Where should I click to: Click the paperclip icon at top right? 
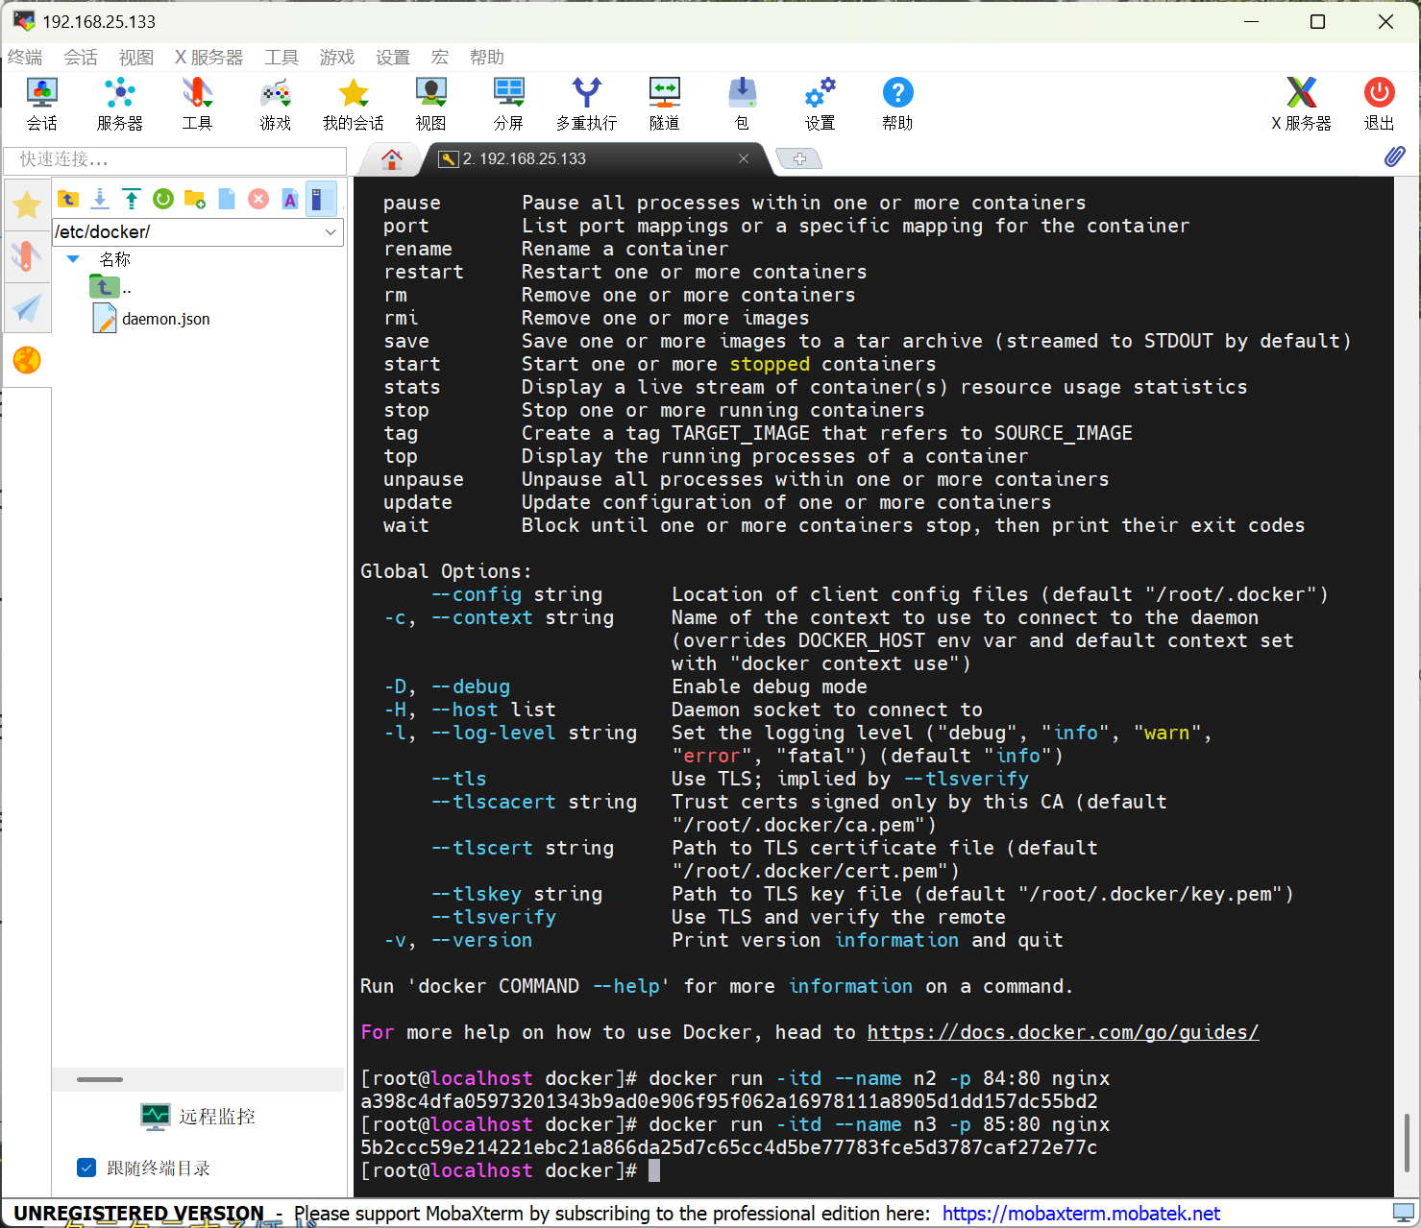[x=1394, y=157]
